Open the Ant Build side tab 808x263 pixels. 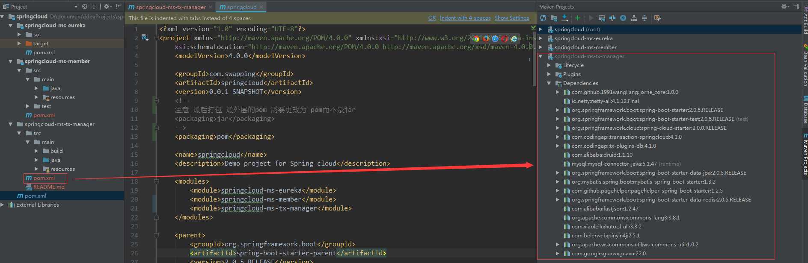click(805, 20)
